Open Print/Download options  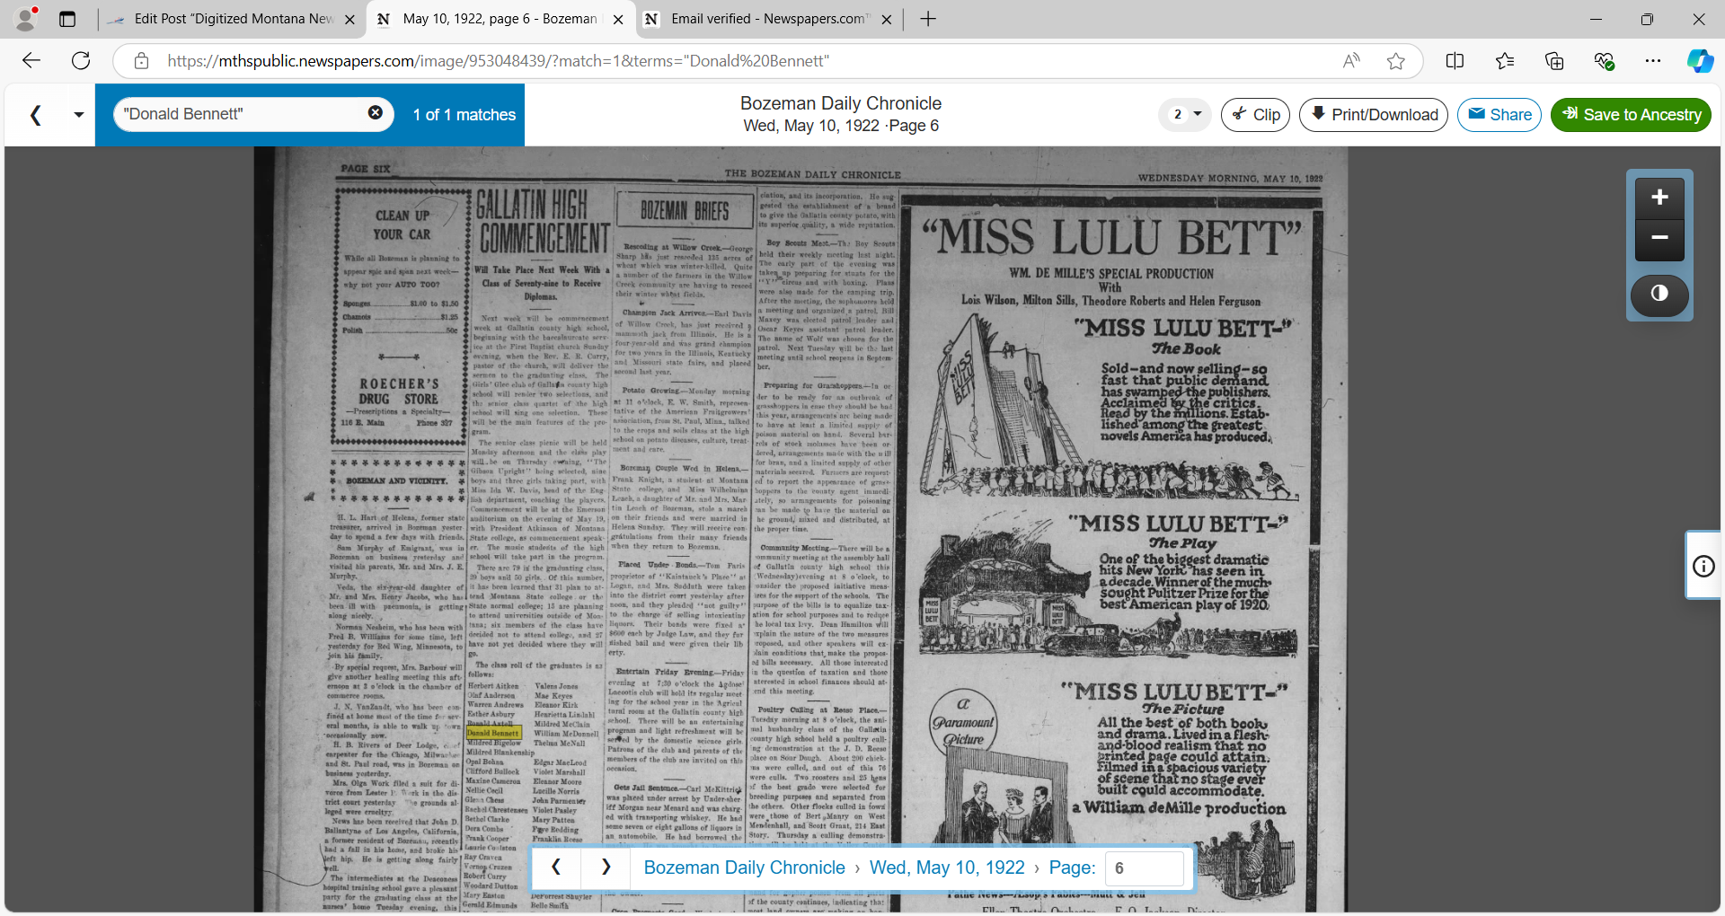tap(1373, 115)
